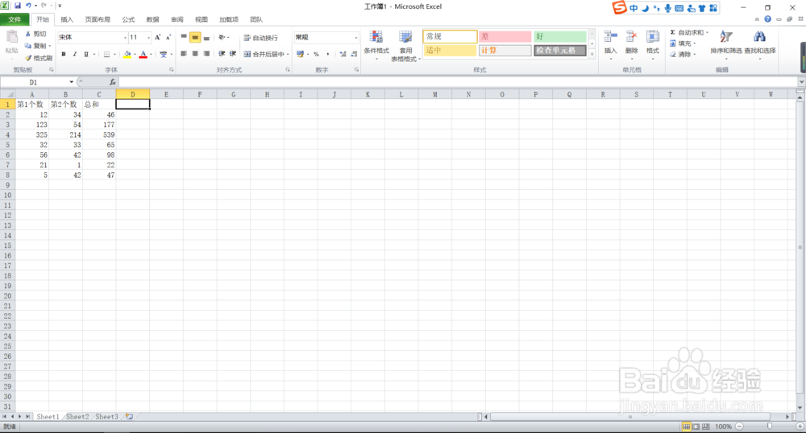Image resolution: width=806 pixels, height=433 pixels.
Task: Click Wrap Text (自动换行)
Action: click(x=260, y=38)
